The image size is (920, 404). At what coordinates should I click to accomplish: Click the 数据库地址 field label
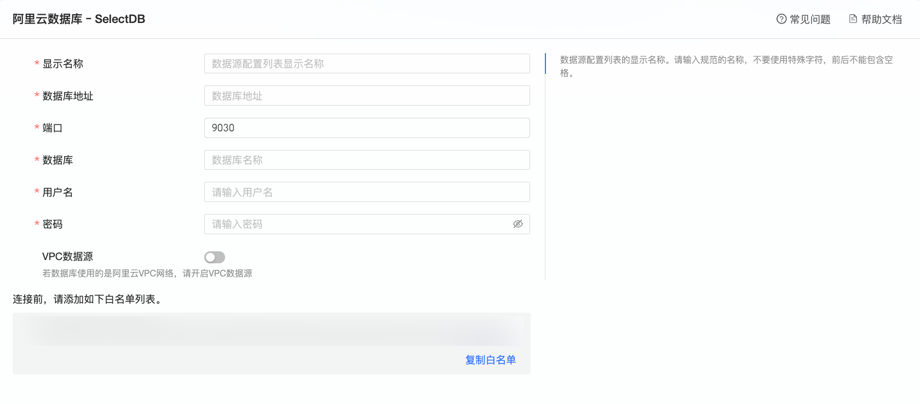[68, 96]
